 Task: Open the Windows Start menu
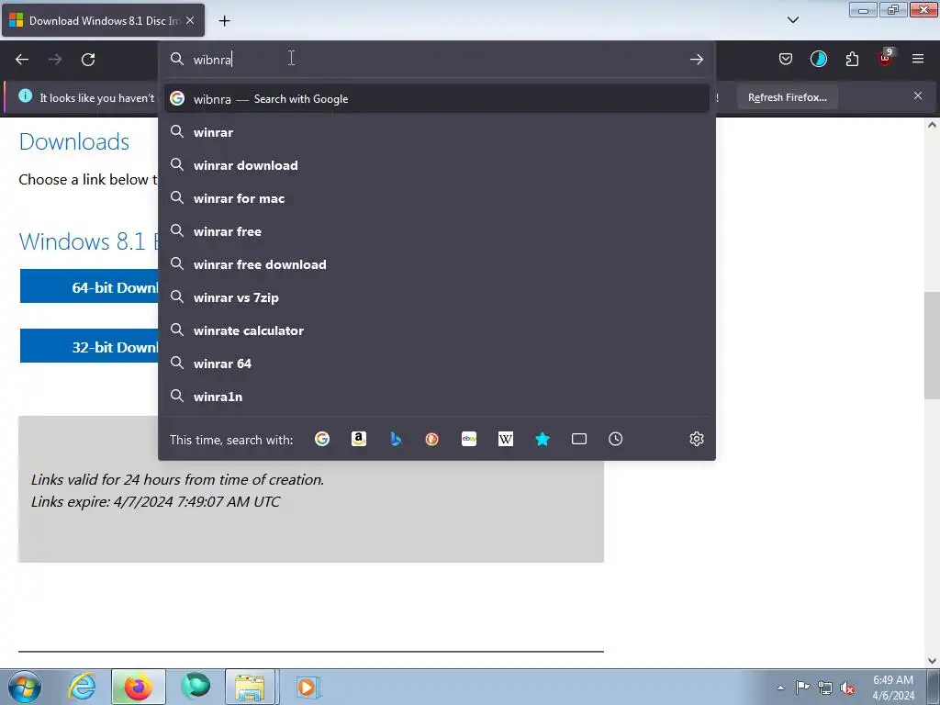pyautogui.click(x=25, y=687)
